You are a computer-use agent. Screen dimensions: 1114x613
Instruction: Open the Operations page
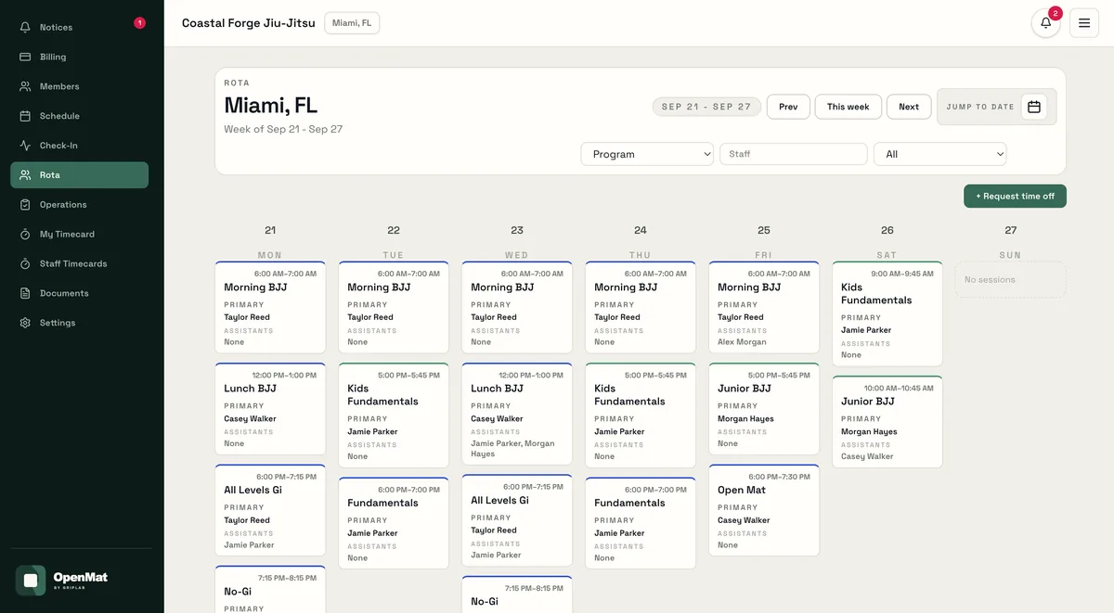coord(80,205)
